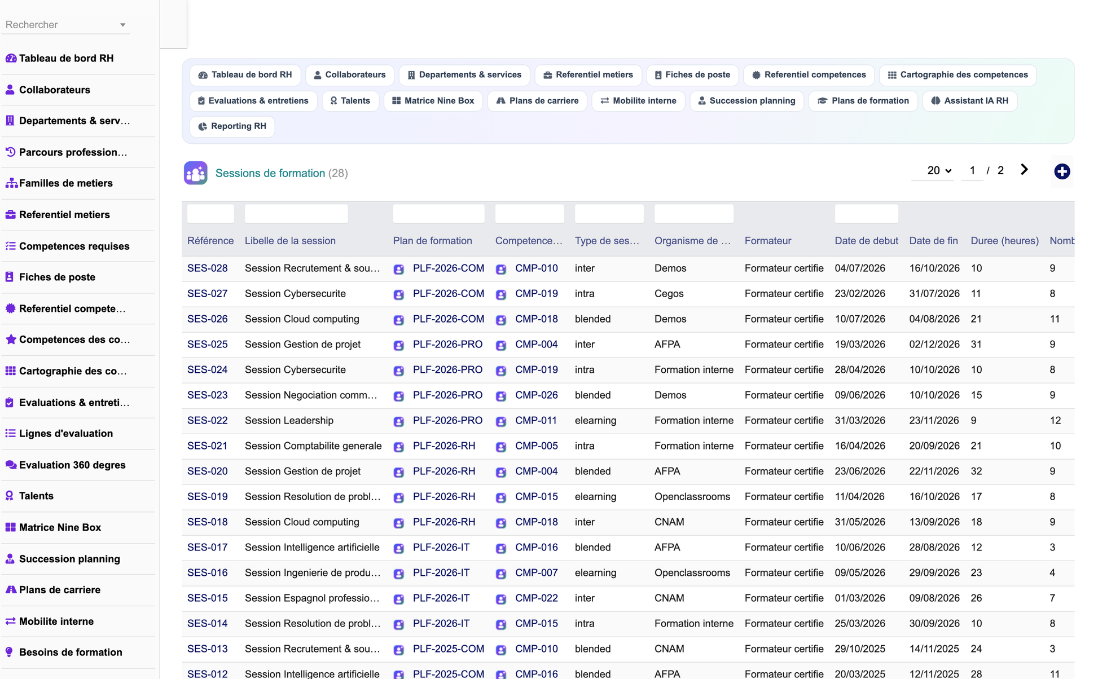1098x679 pixels.
Task: Click the Sessions de formation module icon
Action: click(x=195, y=173)
